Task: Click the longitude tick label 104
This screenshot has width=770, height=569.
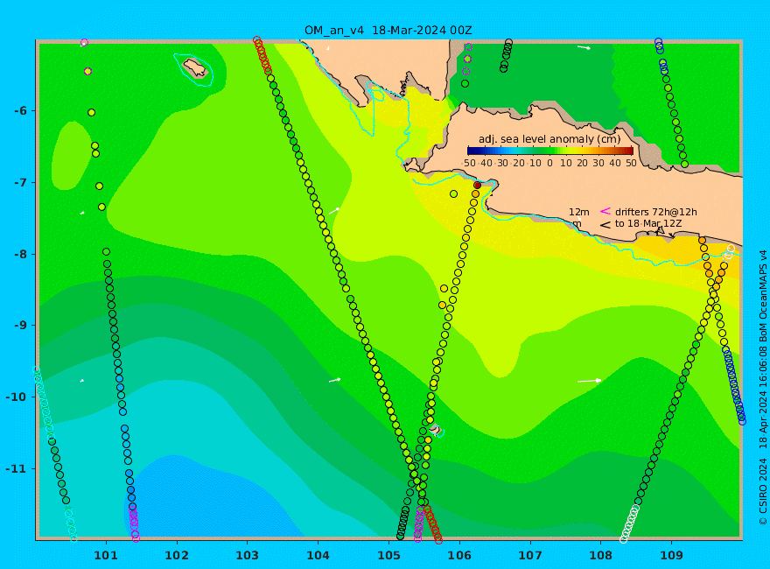Action: click(x=318, y=556)
